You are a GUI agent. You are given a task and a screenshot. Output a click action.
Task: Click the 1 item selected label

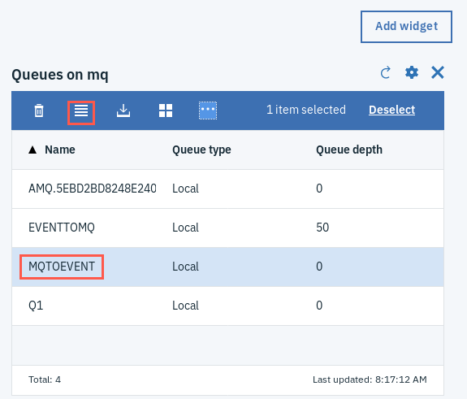tap(306, 110)
